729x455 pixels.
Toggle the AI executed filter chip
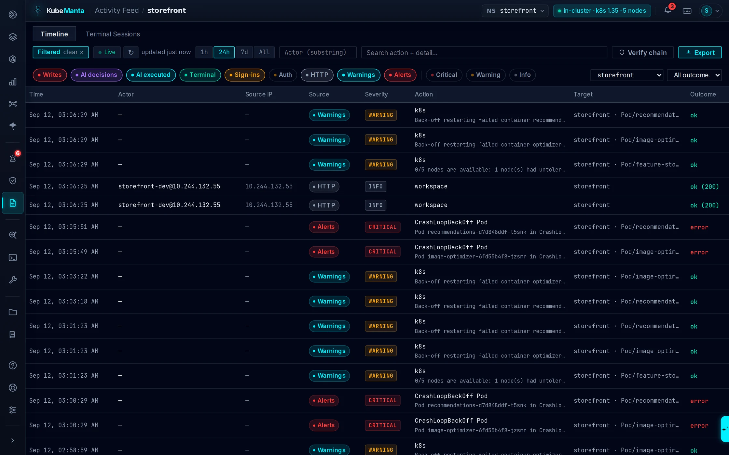click(151, 75)
